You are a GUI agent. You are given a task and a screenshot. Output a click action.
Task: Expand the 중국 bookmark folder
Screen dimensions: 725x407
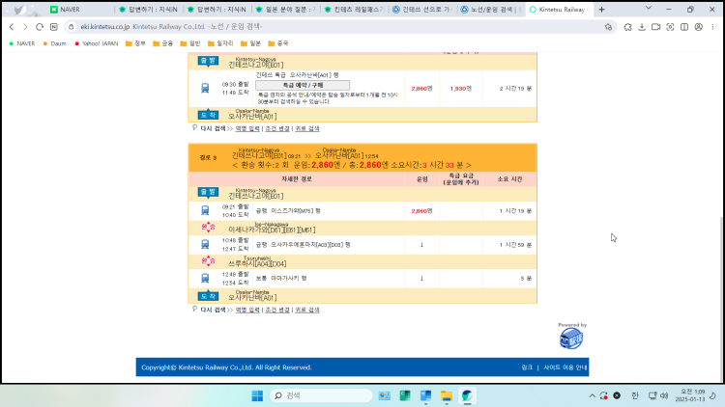pyautogui.click(x=277, y=43)
